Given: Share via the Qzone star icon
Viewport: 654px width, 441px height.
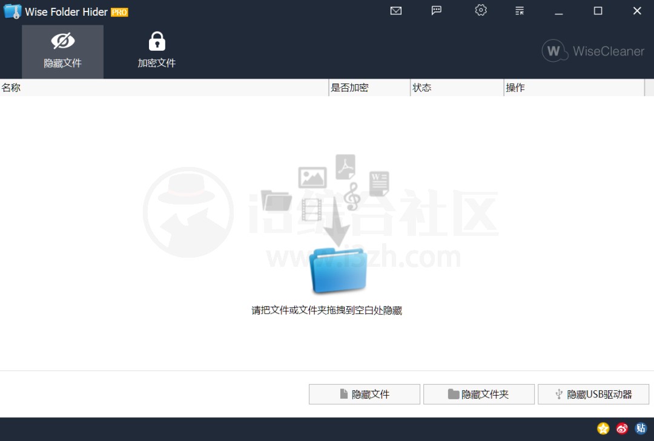Looking at the screenshot, I should (603, 428).
